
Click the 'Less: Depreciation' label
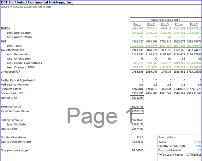coord(19,33)
